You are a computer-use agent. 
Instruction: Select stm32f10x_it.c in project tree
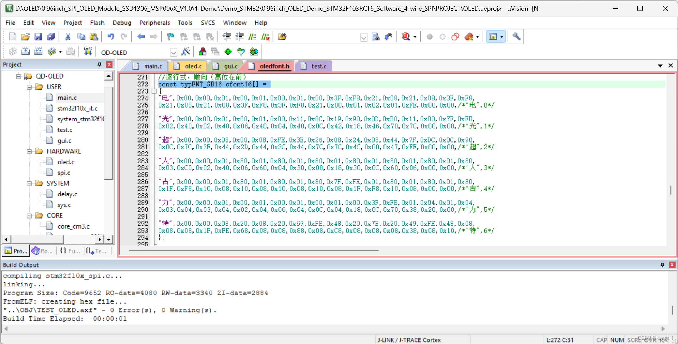tap(77, 108)
